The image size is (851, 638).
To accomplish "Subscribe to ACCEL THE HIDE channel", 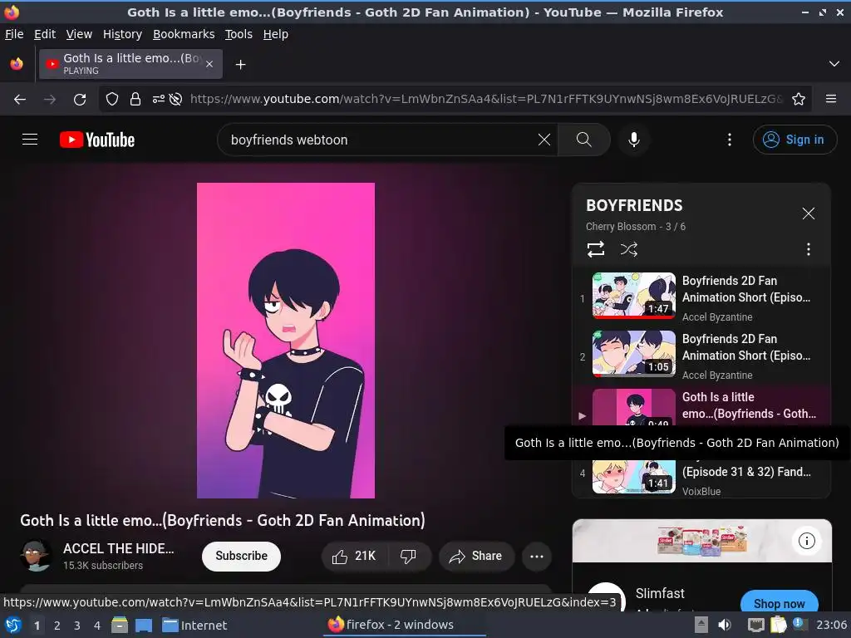I will [x=242, y=556].
